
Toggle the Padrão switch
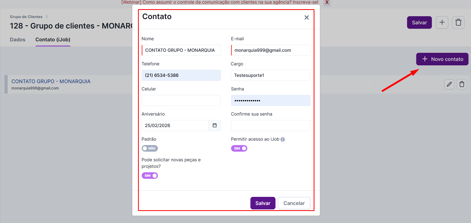point(150,148)
